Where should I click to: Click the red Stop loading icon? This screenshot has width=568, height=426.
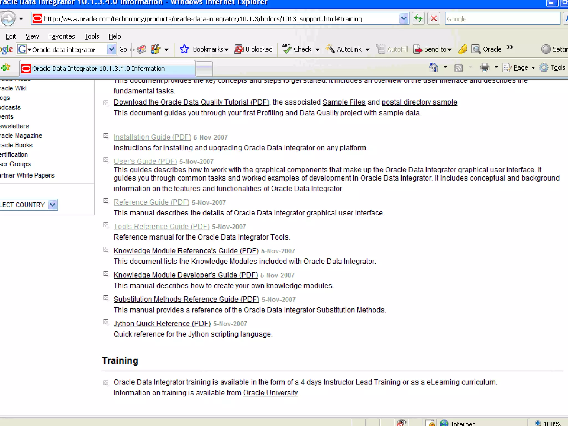pyautogui.click(x=433, y=19)
